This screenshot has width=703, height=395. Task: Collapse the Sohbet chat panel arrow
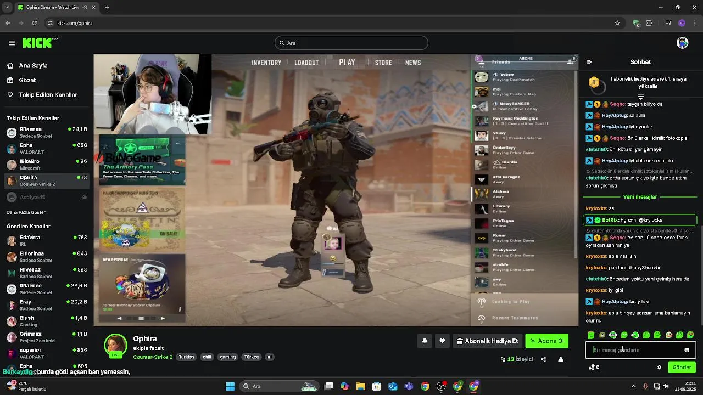[x=589, y=62]
